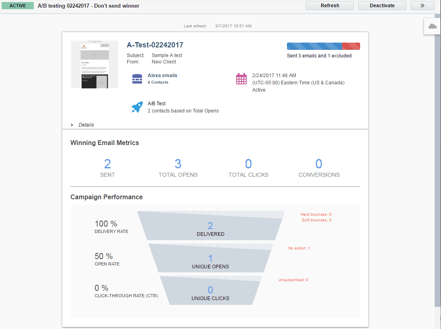Screen dimensions: 441x329
Task: Click the UNIQUE OPENS funnel segment
Action: 210,258
